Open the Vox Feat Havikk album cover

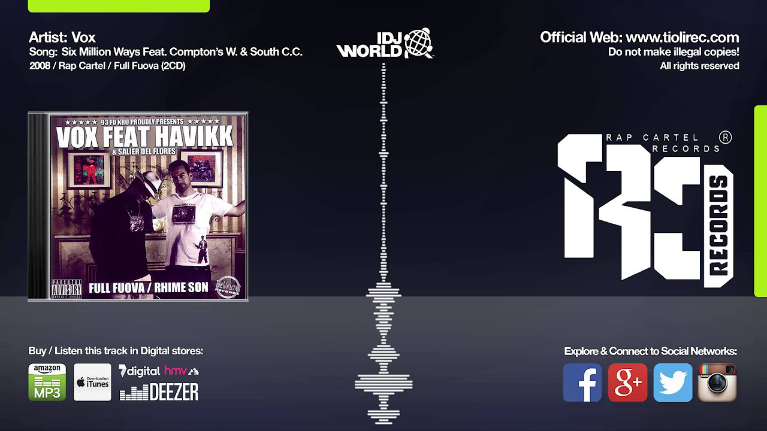click(138, 206)
